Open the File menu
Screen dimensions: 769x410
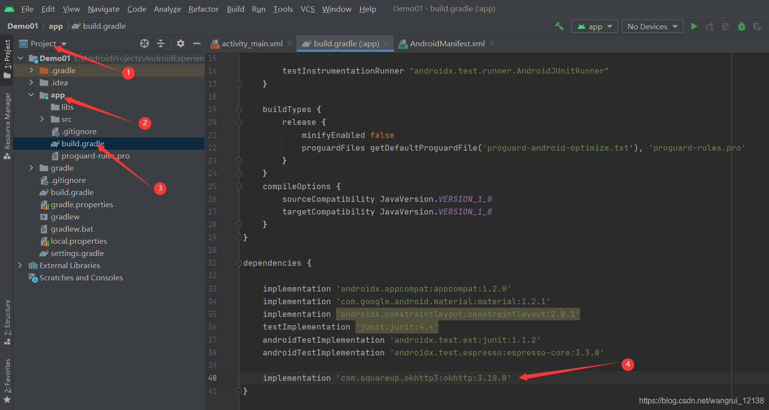(27, 9)
